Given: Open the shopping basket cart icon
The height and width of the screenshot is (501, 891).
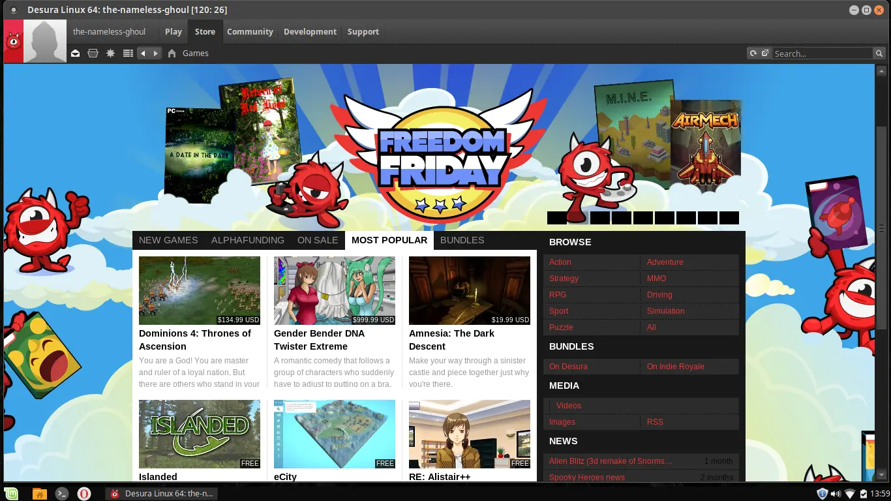Looking at the screenshot, I should 93,53.
